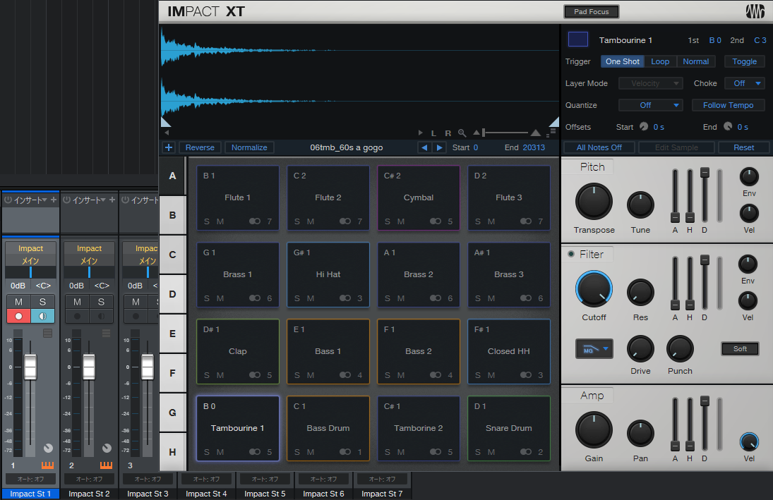Click the next sample arrow button
This screenshot has width=773, height=500.
(439, 147)
